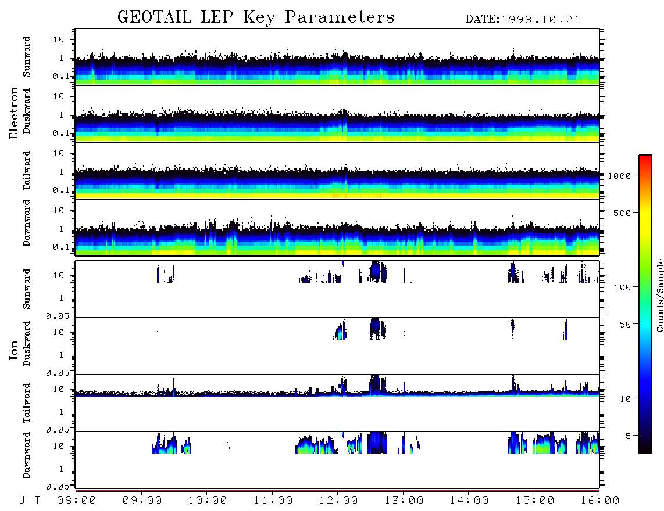This screenshot has height=511, width=664.
Task: Click the Ion Tailward panel label
Action: (x=27, y=403)
